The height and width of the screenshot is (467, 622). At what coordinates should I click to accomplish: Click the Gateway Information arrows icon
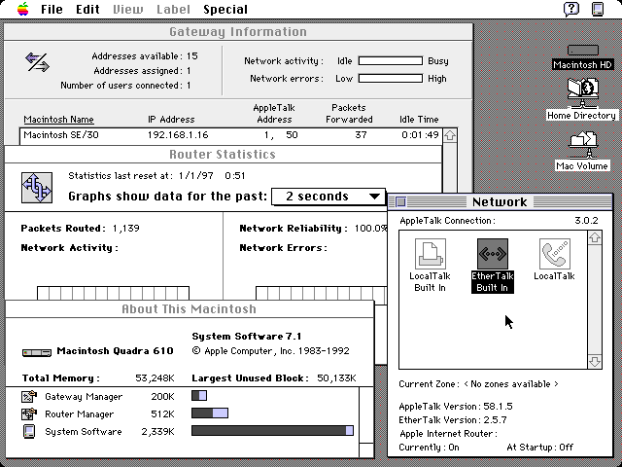pyautogui.click(x=37, y=62)
